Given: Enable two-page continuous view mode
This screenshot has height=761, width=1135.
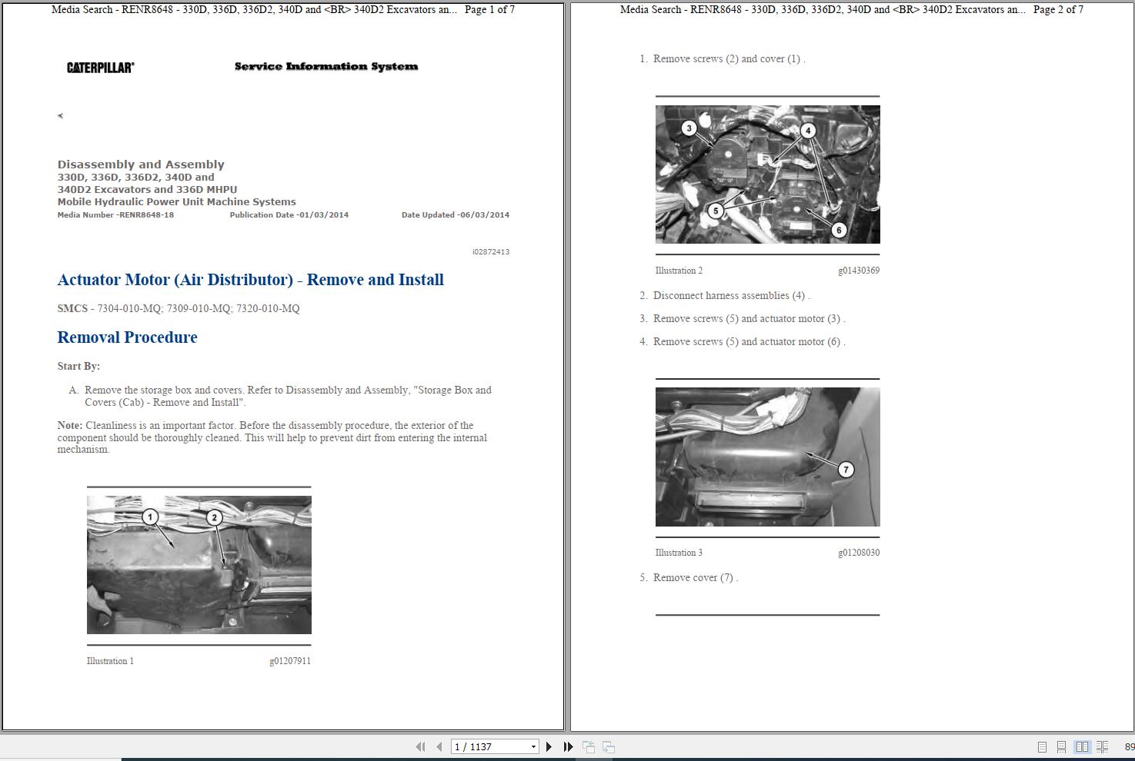Looking at the screenshot, I should pos(1100,746).
